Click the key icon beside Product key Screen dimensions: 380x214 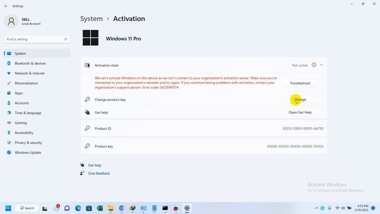[x=87, y=146]
